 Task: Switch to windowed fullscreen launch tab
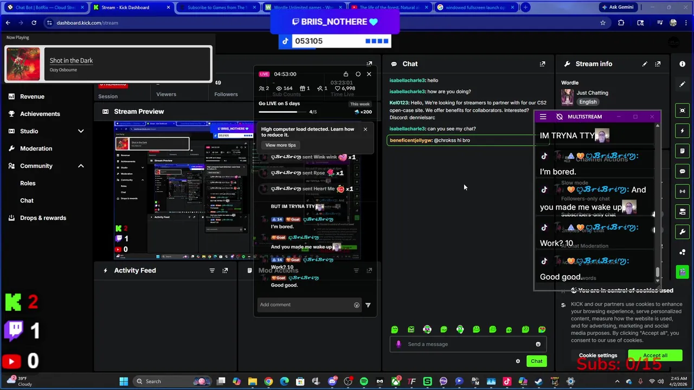(474, 8)
